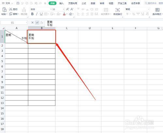Screen dimensions: 163x133
Task: Toggle center horizontal alignment
Action: [x=83, y=14]
